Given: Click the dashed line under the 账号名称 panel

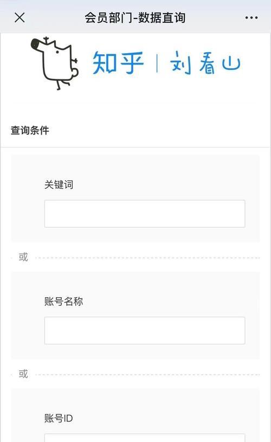Looking at the screenshot, I should pos(147,375).
